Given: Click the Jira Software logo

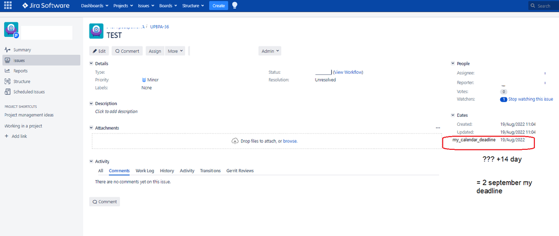Looking at the screenshot, I should tap(46, 6).
